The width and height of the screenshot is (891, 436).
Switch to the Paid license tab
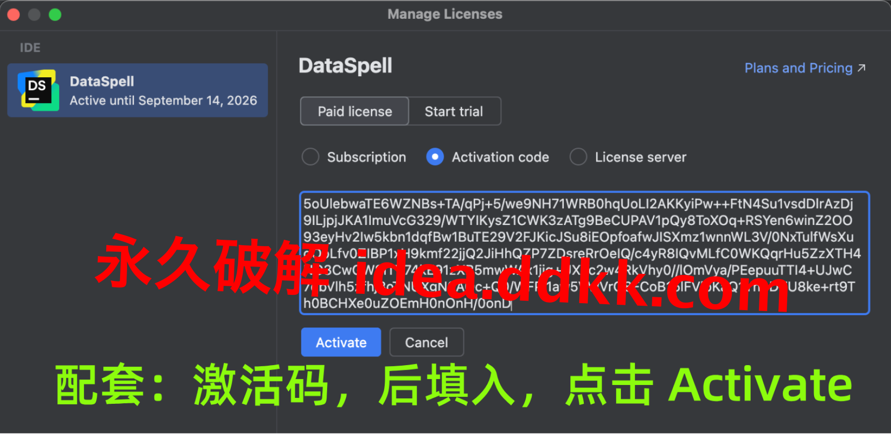pyautogui.click(x=354, y=111)
